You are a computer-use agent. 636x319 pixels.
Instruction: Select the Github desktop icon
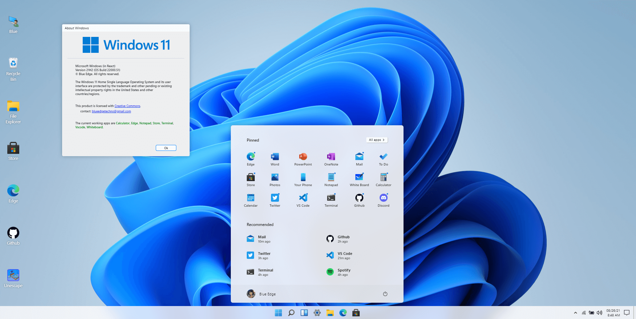pos(13,236)
